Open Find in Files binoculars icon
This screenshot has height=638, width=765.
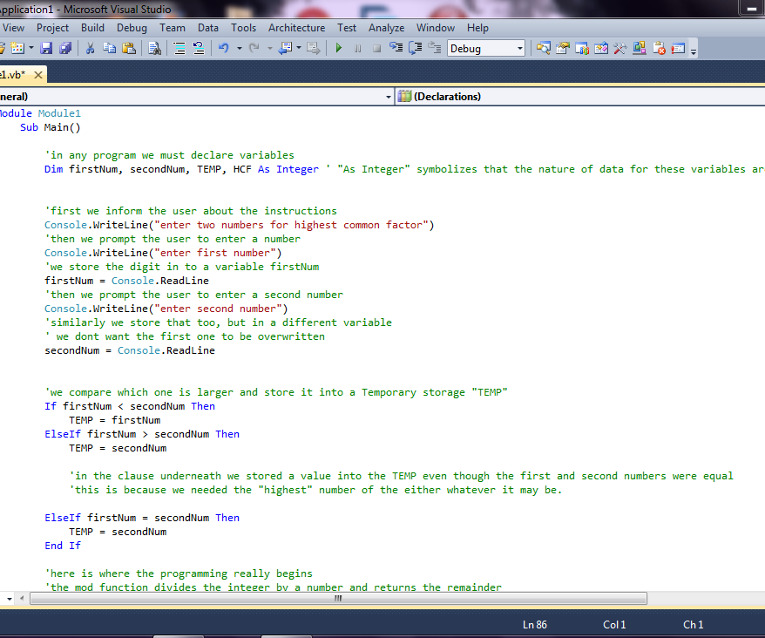pyautogui.click(x=155, y=48)
